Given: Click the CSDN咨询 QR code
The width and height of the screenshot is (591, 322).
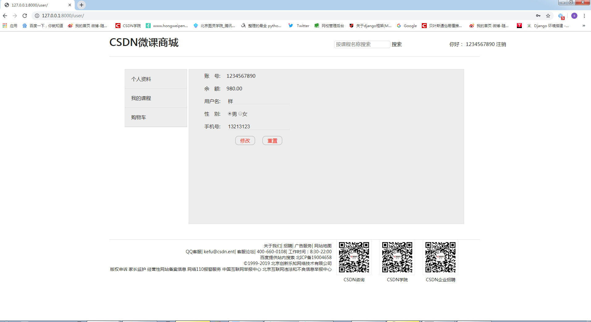Looking at the screenshot, I should click(x=354, y=257).
